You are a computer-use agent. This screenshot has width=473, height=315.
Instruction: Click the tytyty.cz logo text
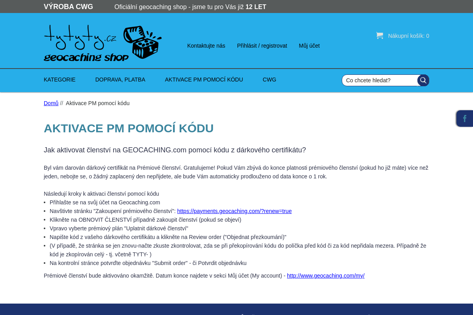pos(80,35)
